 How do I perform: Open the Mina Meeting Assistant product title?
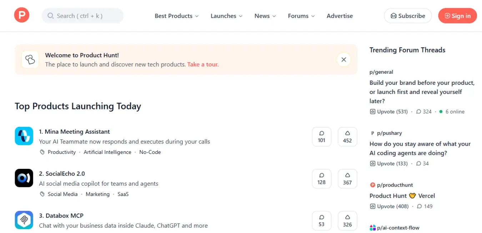74,131
